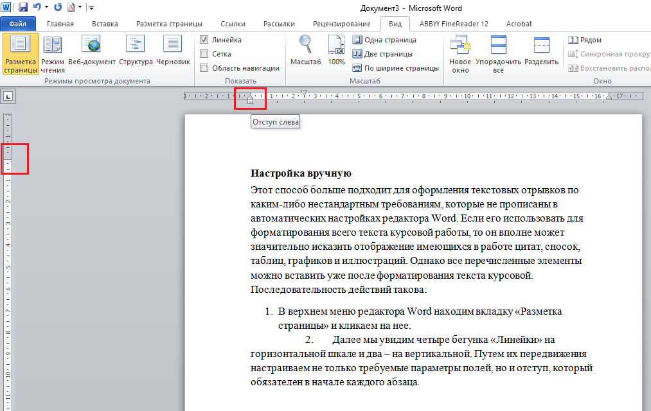The height and width of the screenshot is (411, 651).
Task: Enable Область навигации checkbox
Action: (204, 68)
